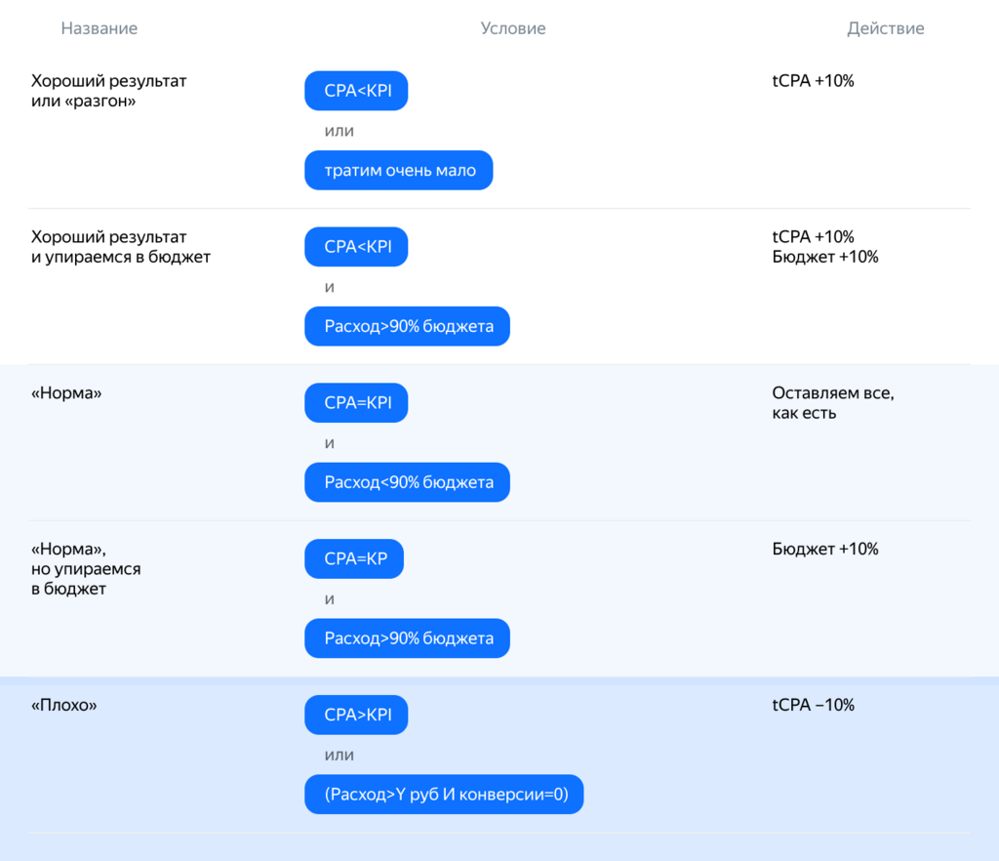Click "Бюджет +10%" action in the fourth row

tap(824, 549)
